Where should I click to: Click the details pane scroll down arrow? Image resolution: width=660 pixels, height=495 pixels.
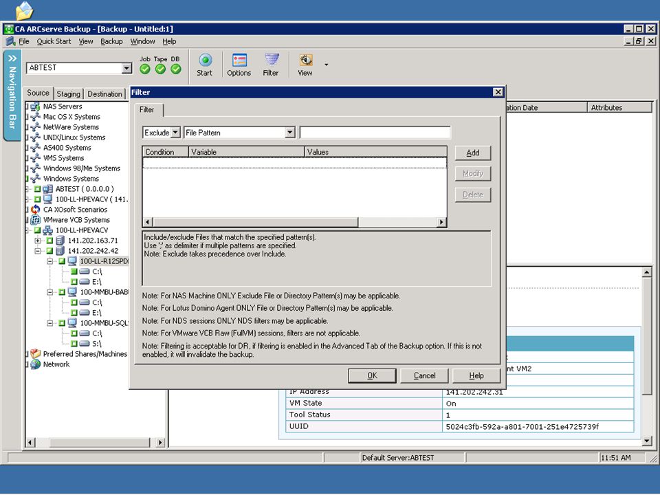click(x=647, y=441)
